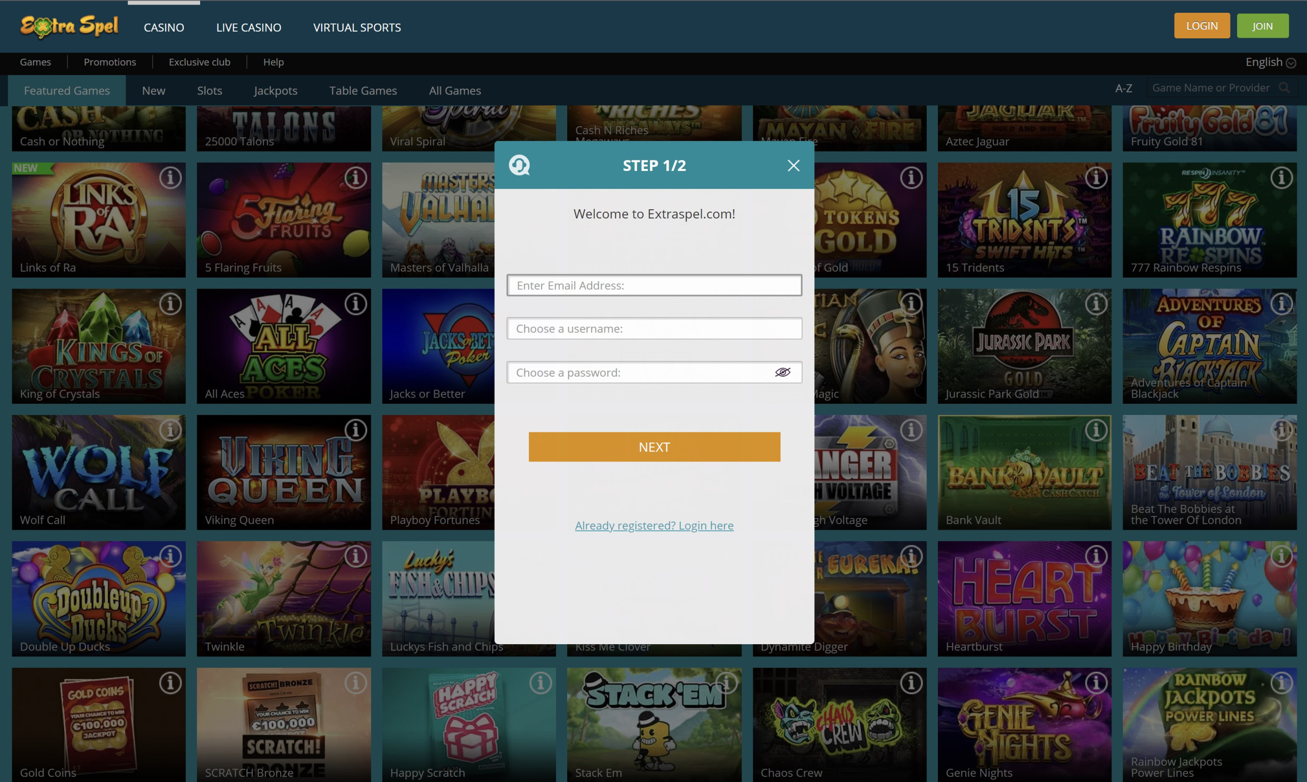Screen dimensions: 1307x782
Task: Open VIRTUAL SPORTS section
Action: point(357,28)
